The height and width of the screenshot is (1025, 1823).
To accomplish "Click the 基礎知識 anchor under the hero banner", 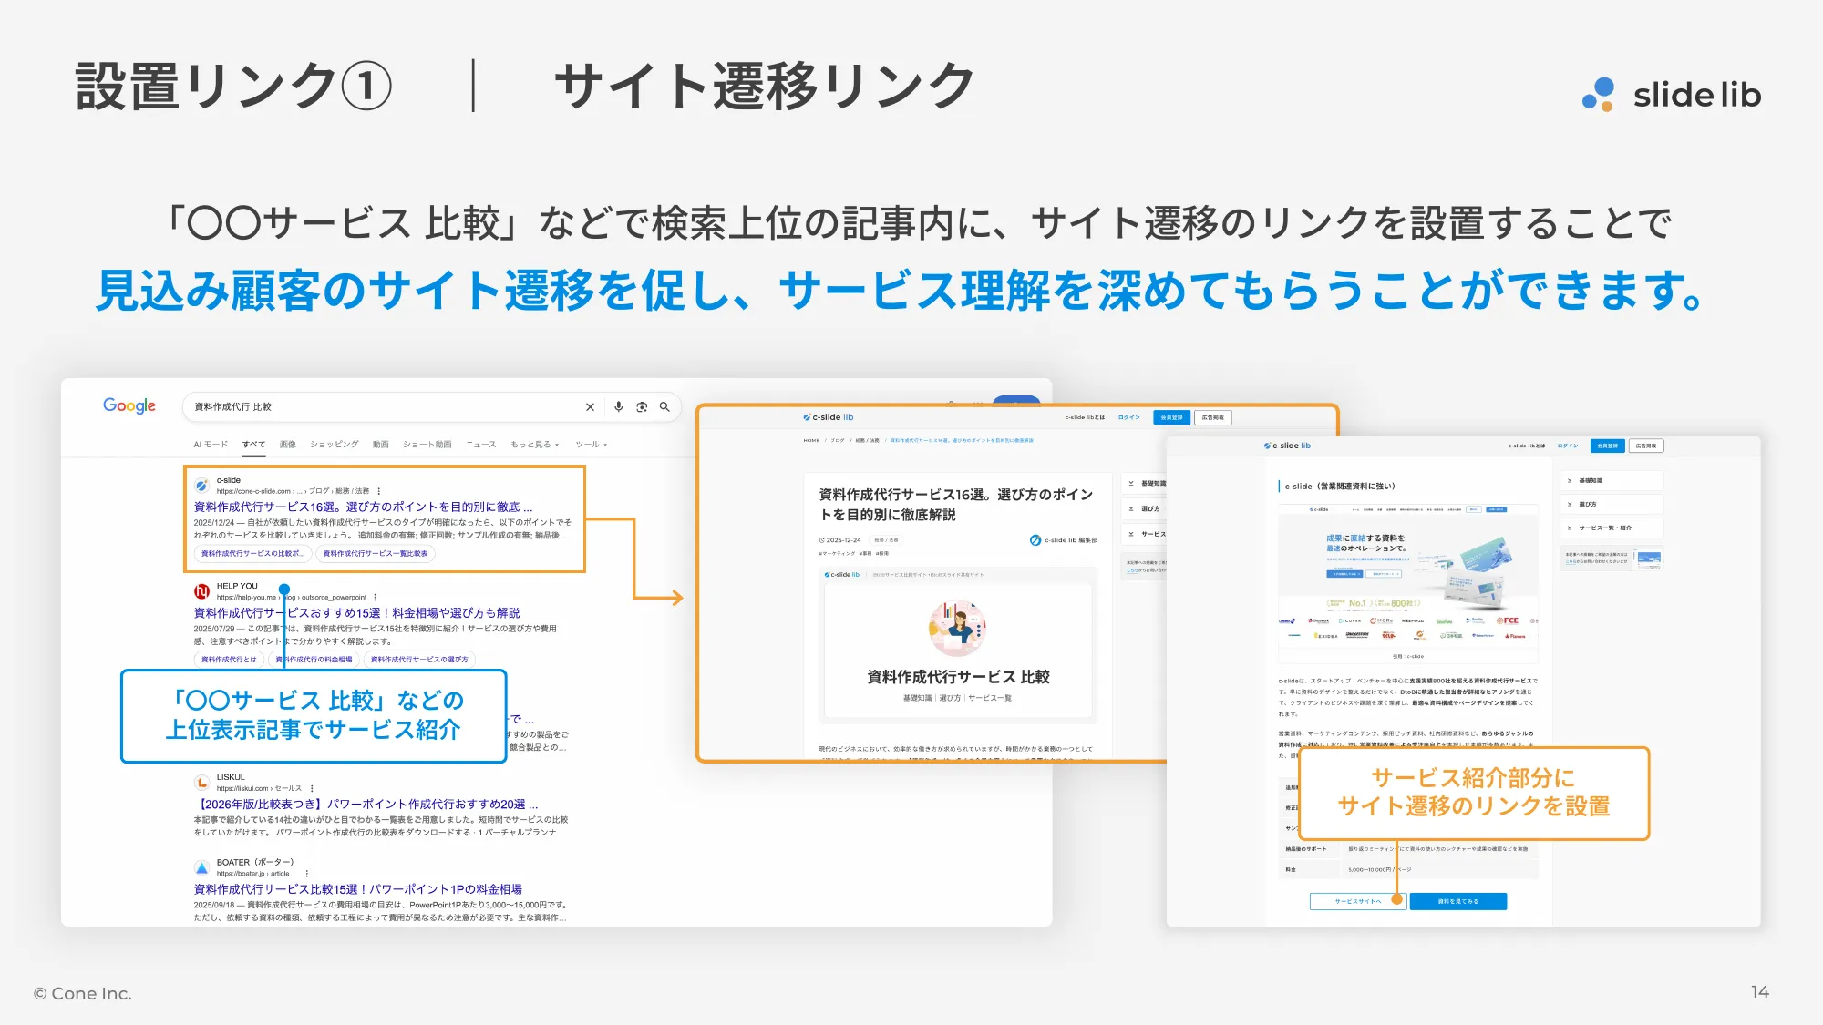I will [x=917, y=698].
